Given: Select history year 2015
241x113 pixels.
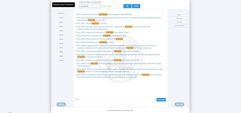Looking at the screenshot, I should [x=61, y=31].
